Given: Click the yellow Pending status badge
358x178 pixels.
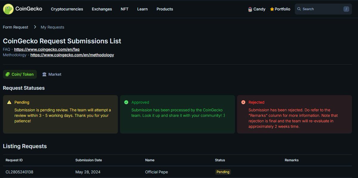Looking at the screenshot, I should 223,172.
